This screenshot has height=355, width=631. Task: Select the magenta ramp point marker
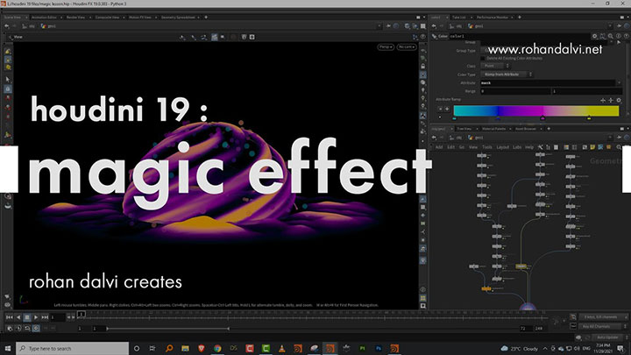click(x=542, y=118)
